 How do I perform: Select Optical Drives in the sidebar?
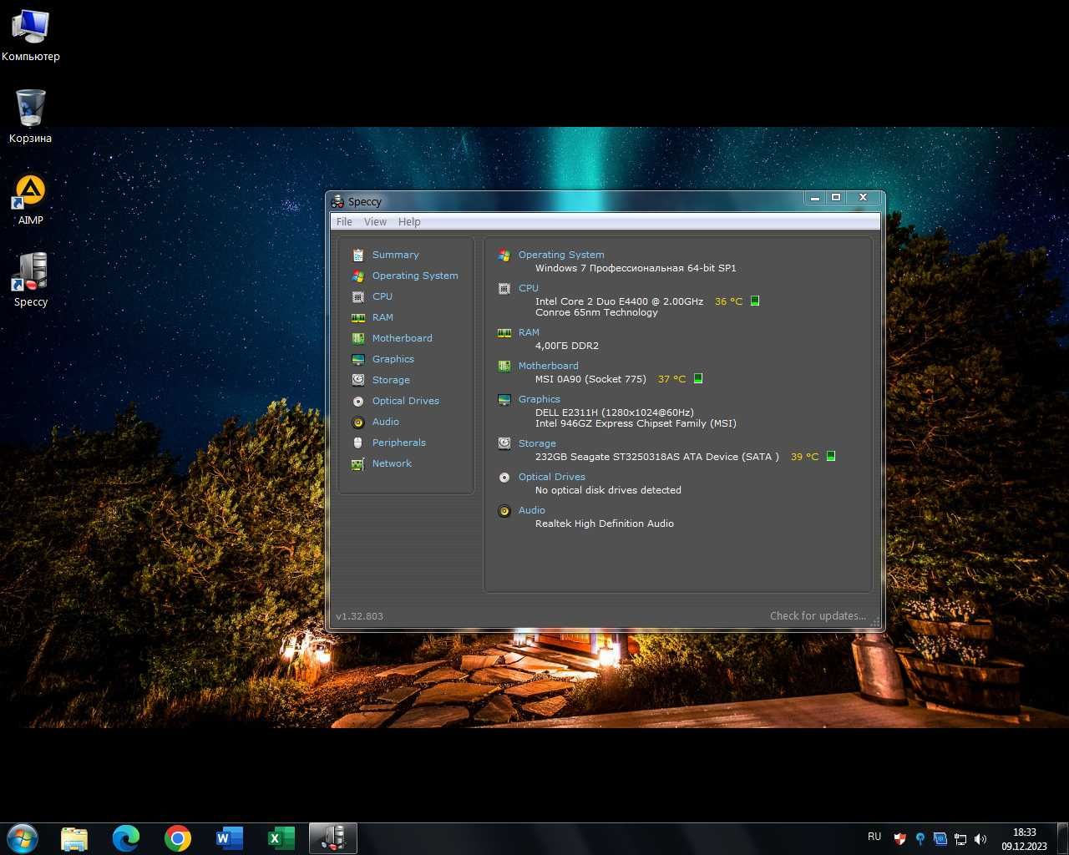(405, 401)
